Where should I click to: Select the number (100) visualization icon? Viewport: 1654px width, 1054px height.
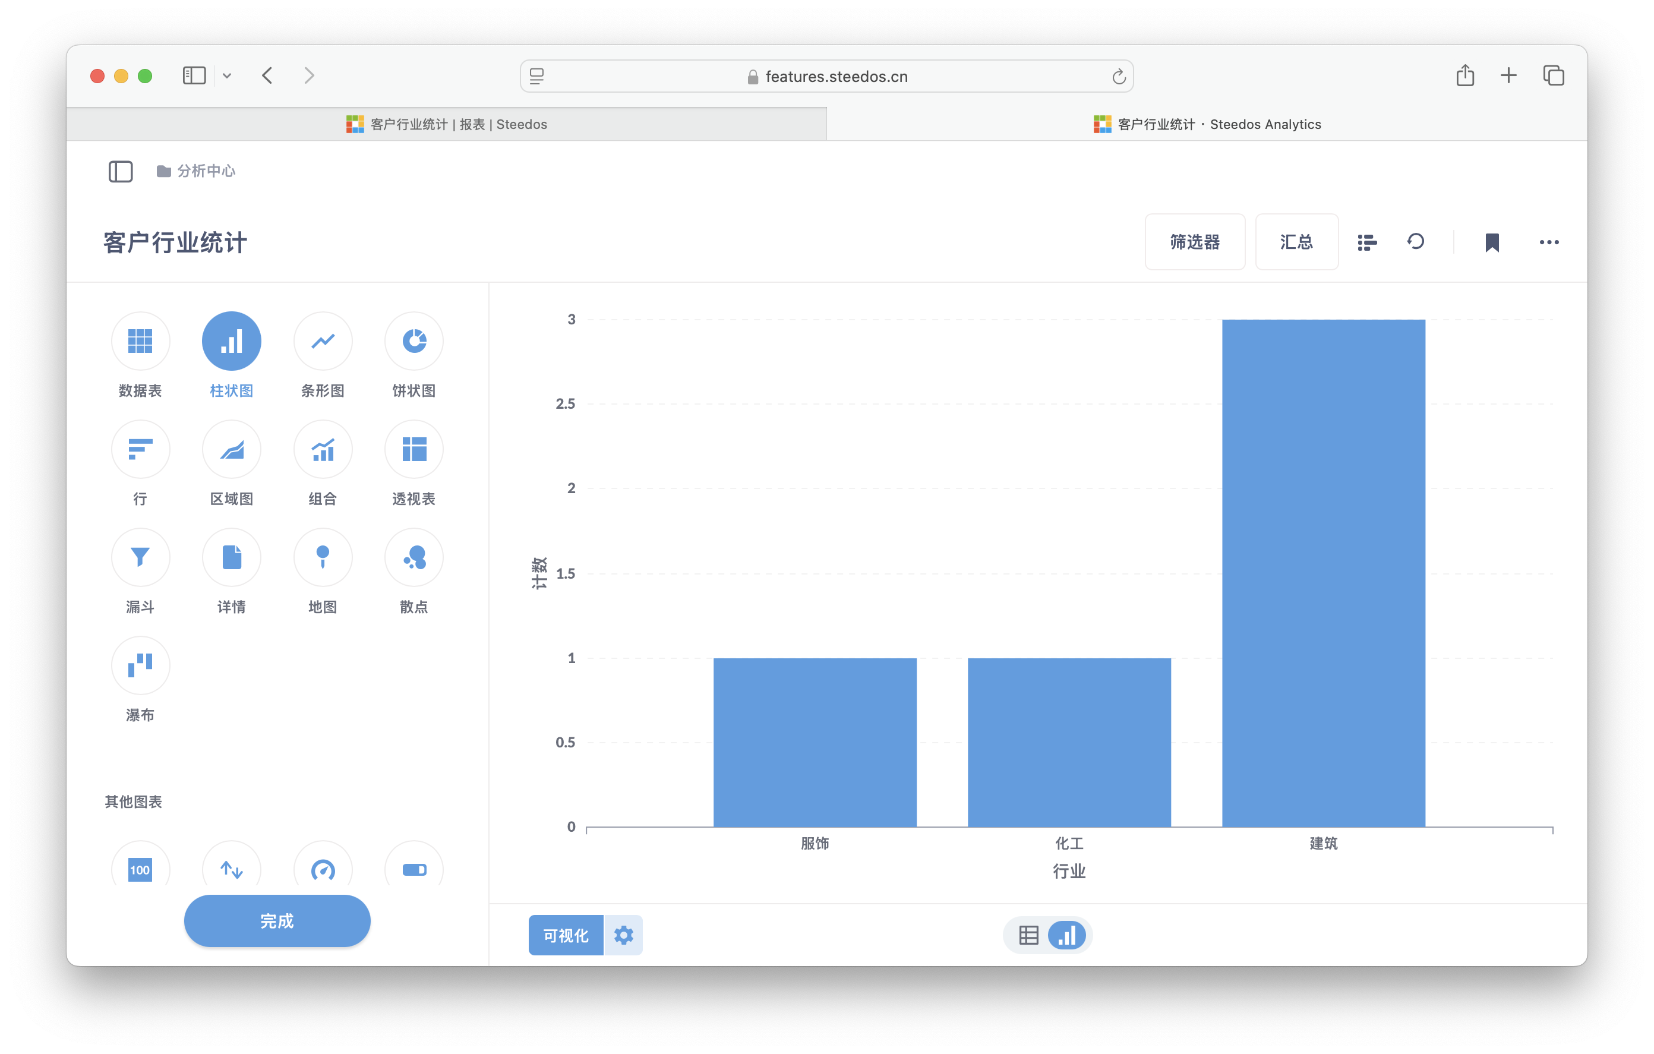(140, 869)
